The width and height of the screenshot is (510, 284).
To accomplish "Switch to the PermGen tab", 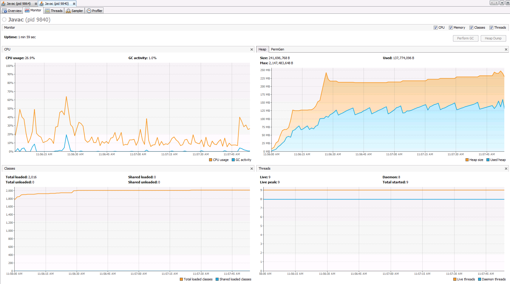I will 277,49.
